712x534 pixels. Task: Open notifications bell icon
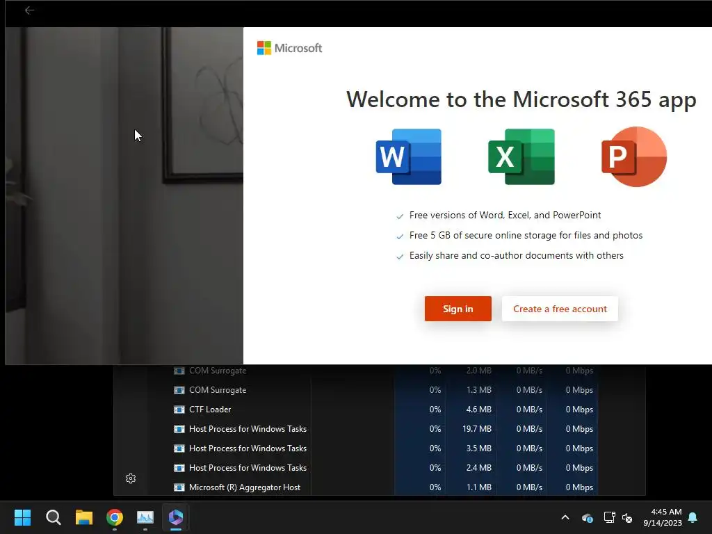693,517
